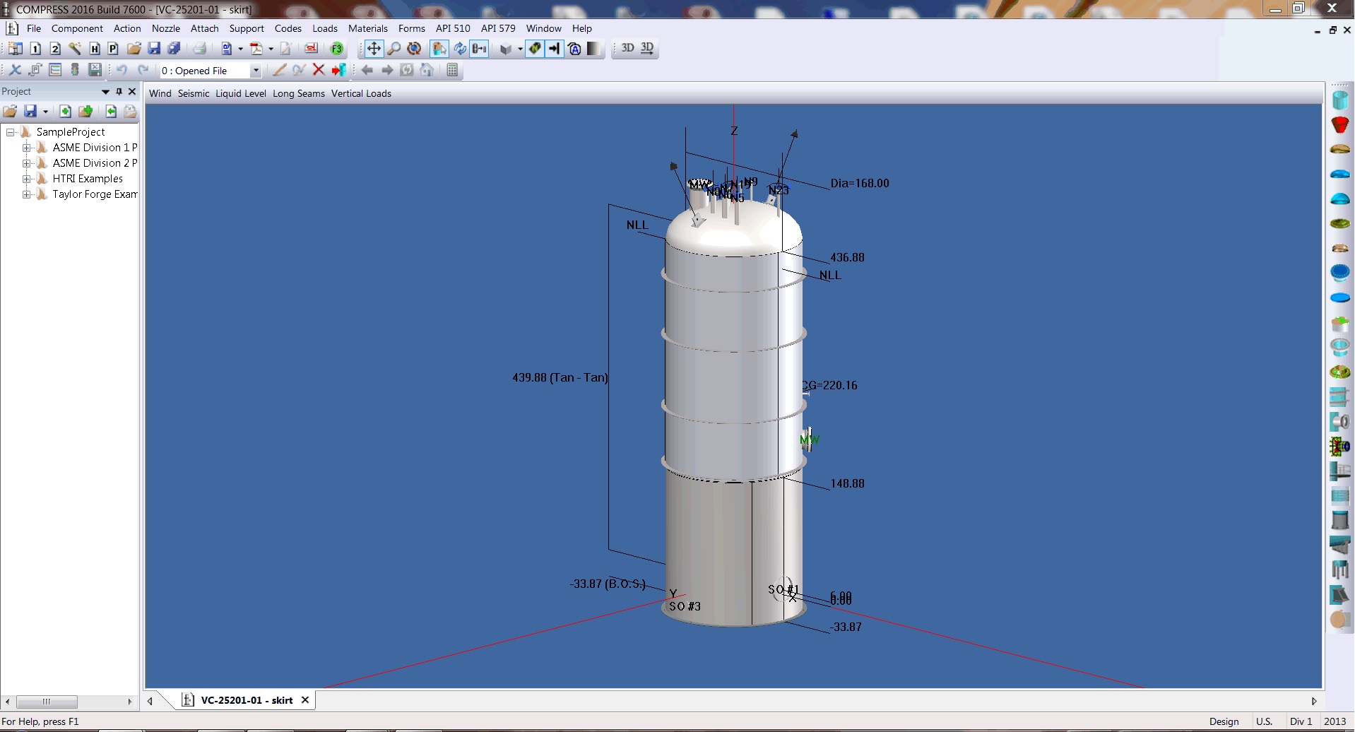The height and width of the screenshot is (732, 1355).
Task: Click the CG=220.16 label
Action: (829, 385)
